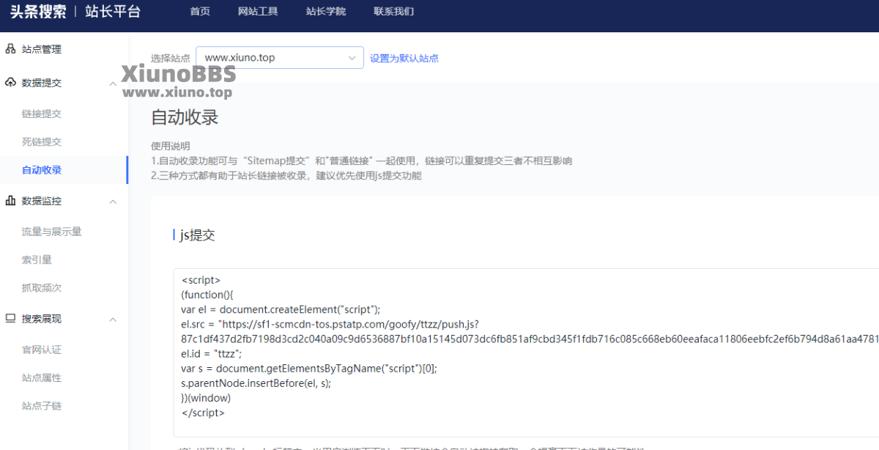Open 流量与展示量 sidebar item
The height and width of the screenshot is (450, 879).
pos(52,232)
